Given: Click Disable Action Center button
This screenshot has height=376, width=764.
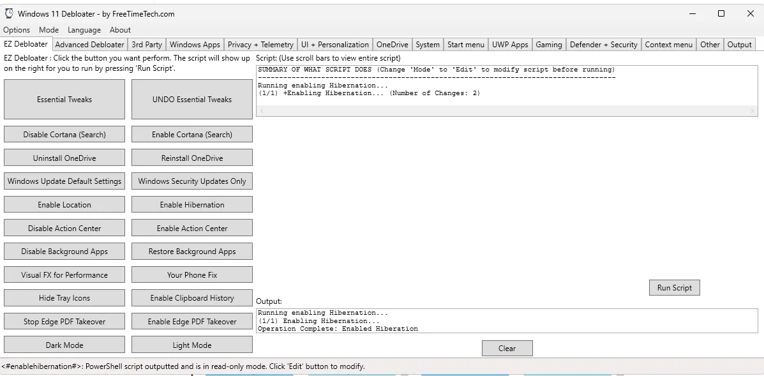Looking at the screenshot, I should tap(64, 228).
